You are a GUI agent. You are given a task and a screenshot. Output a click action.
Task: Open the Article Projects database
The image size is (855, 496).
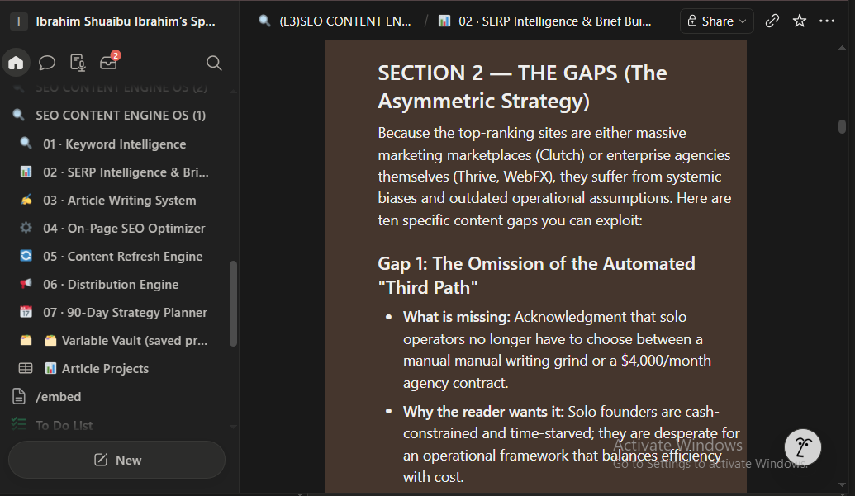(x=105, y=369)
